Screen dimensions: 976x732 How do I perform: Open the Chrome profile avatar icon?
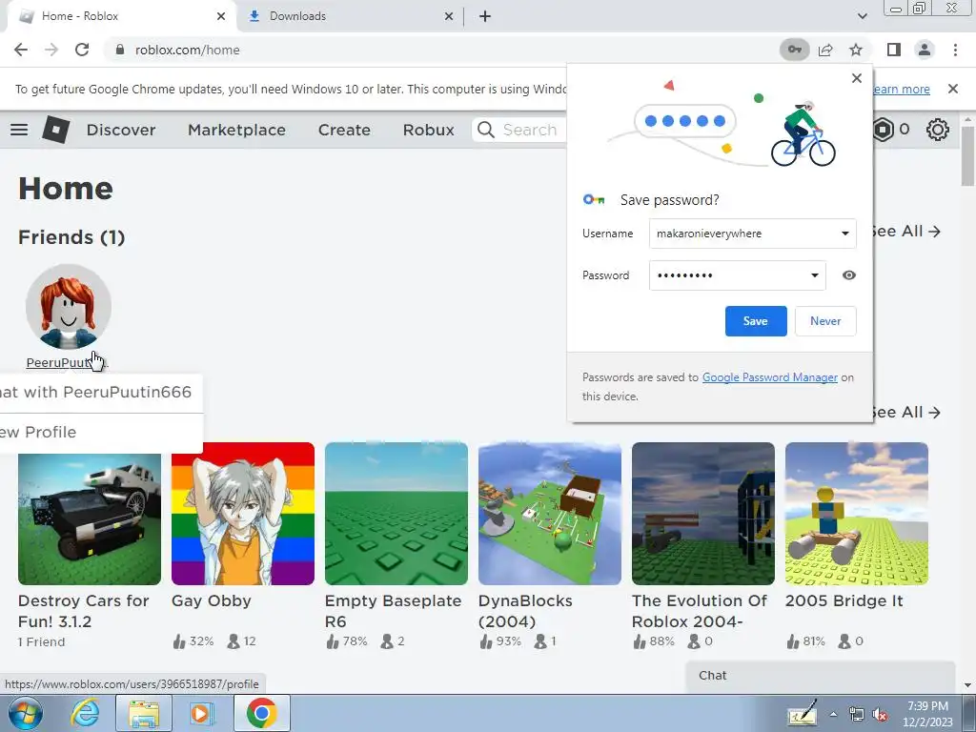pyautogui.click(x=925, y=50)
